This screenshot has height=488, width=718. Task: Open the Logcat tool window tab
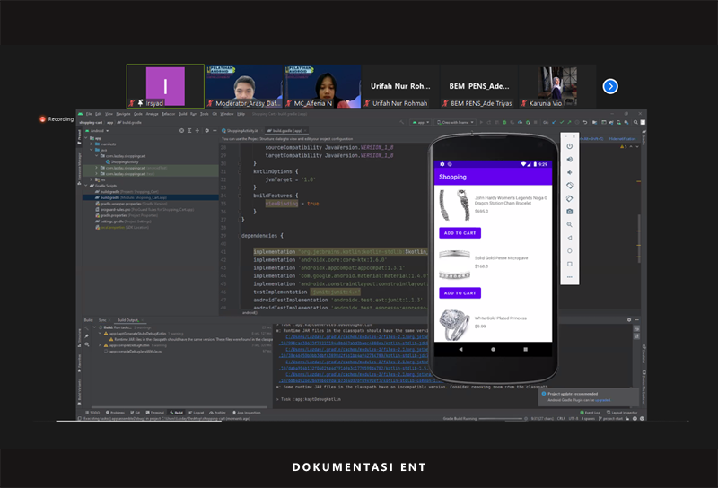click(196, 413)
